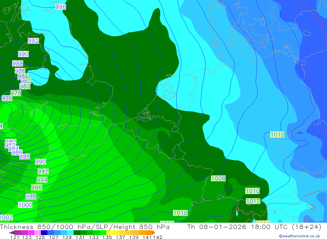327x239 pixels.
Task: Click the 976 isobar label
Action: point(7,98)
